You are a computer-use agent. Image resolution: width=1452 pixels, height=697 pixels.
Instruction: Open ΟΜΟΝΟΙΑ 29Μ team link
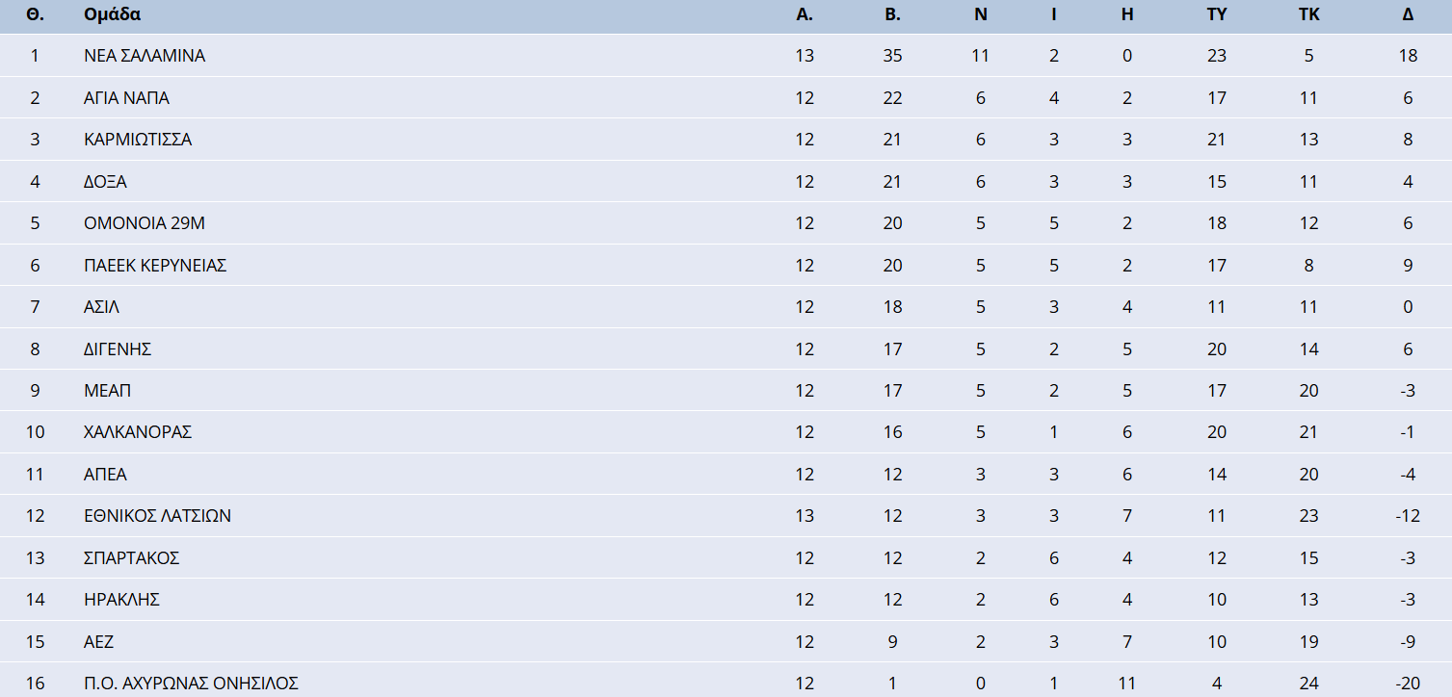point(145,223)
